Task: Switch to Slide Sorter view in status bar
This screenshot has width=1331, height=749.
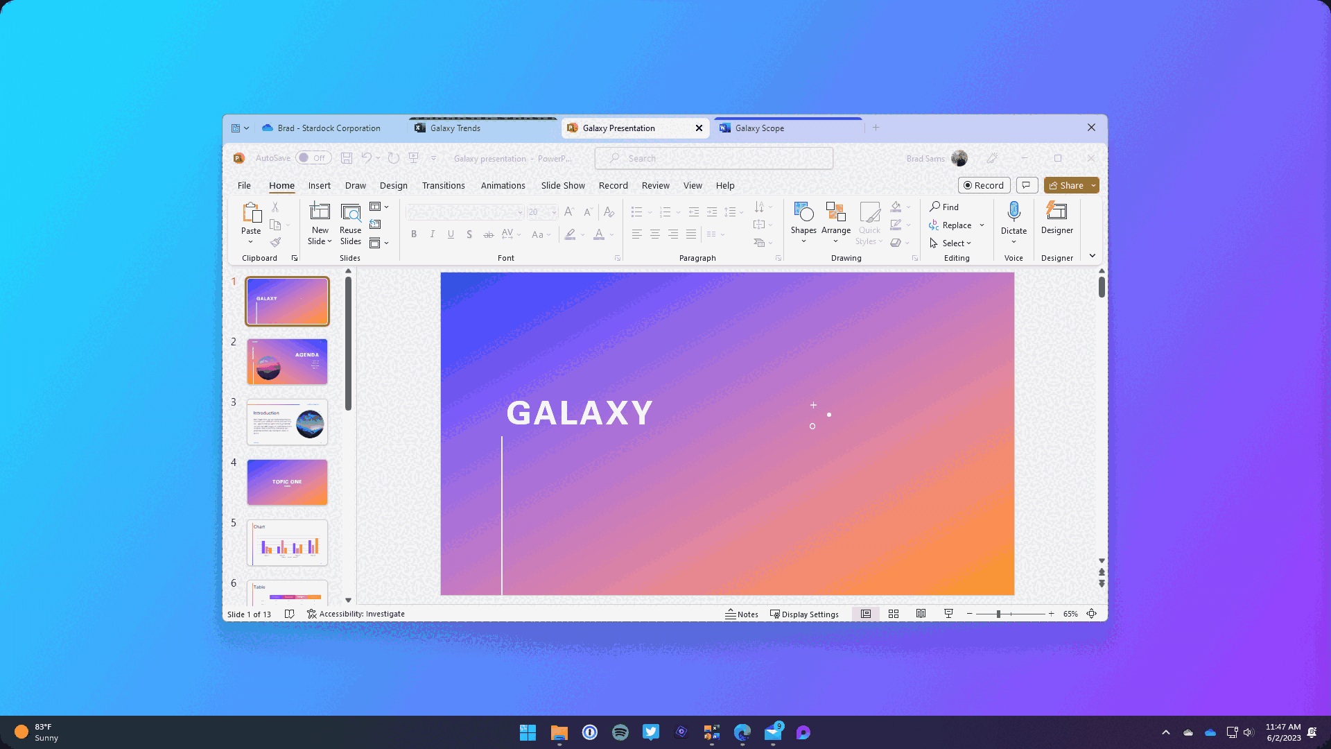Action: (894, 614)
